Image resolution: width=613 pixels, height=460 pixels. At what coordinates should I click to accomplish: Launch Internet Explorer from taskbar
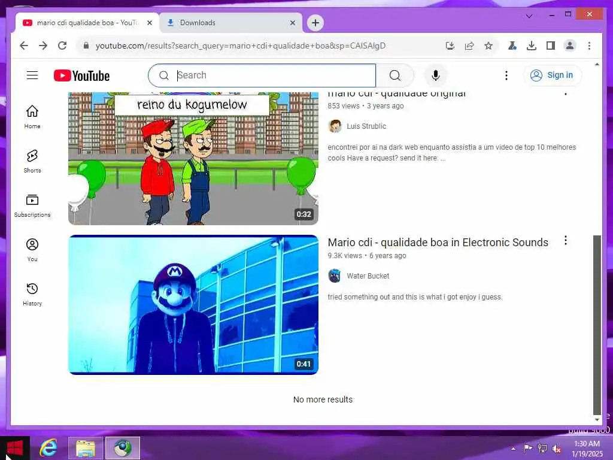tap(48, 448)
